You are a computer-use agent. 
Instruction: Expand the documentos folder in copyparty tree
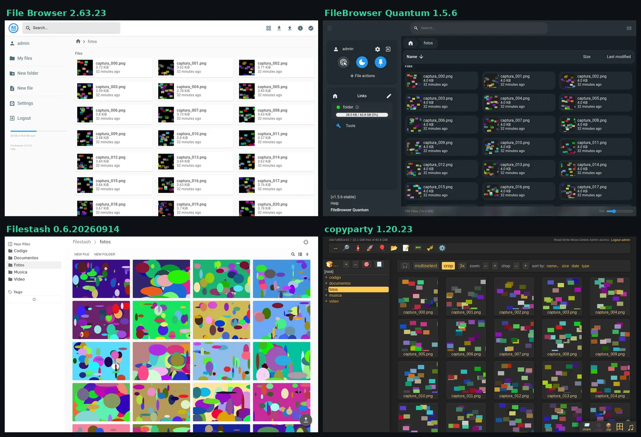point(326,284)
